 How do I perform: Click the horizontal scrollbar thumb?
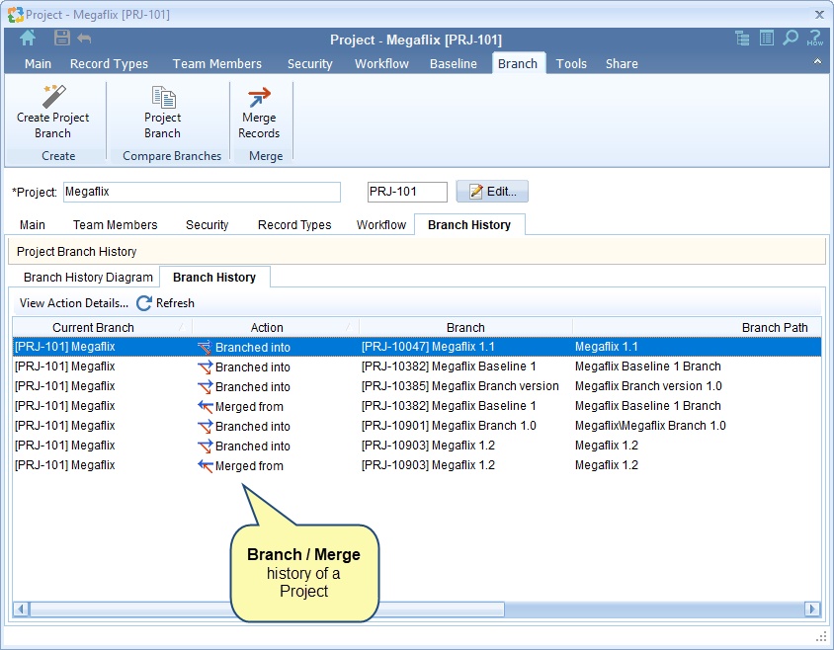[x=267, y=609]
